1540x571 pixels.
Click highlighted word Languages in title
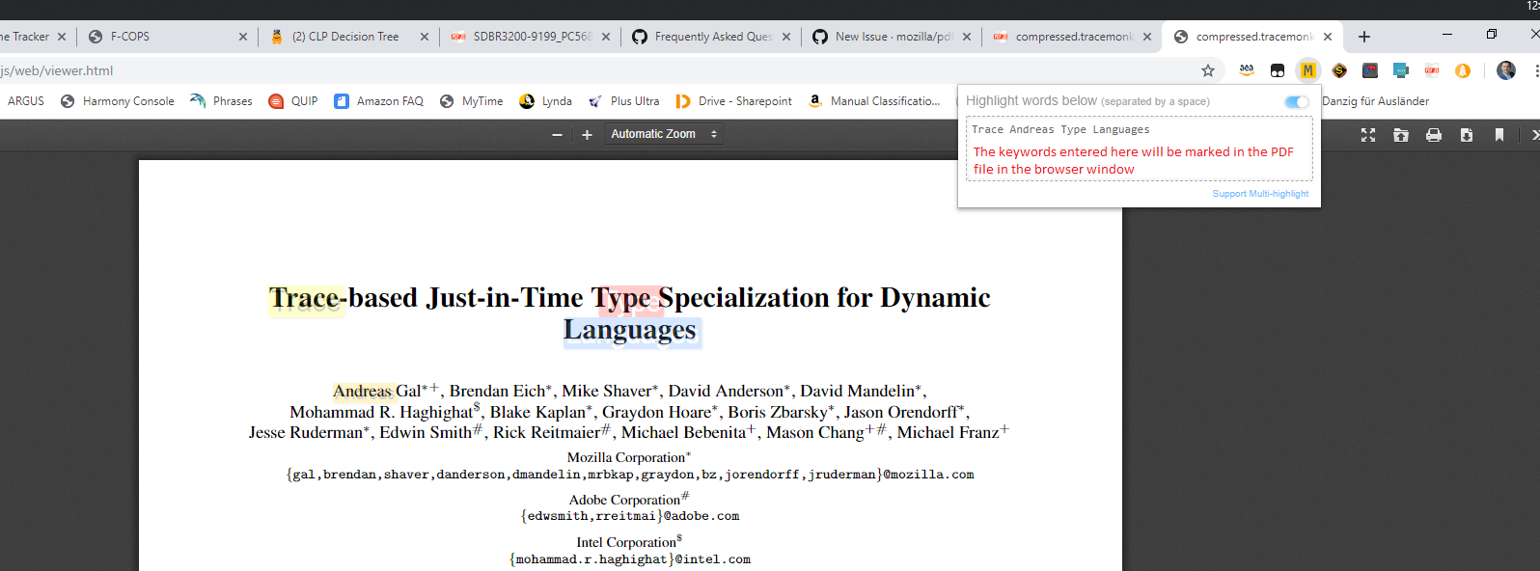pyautogui.click(x=630, y=330)
